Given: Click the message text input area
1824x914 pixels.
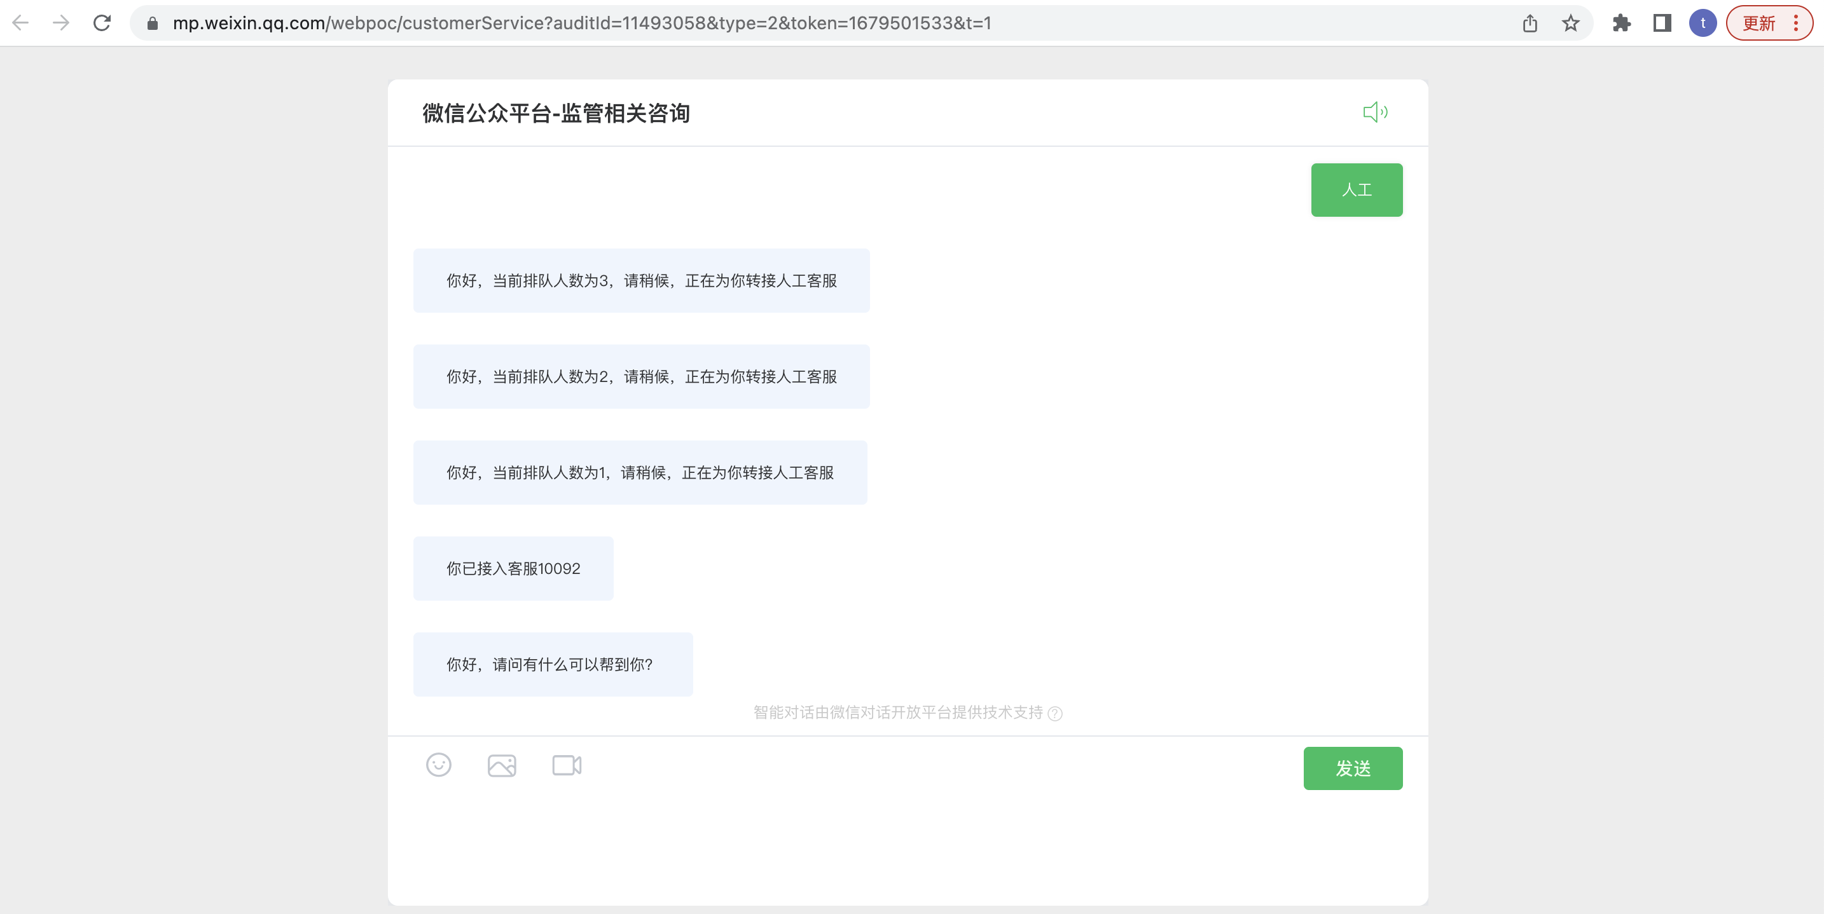Looking at the screenshot, I should click(850, 842).
